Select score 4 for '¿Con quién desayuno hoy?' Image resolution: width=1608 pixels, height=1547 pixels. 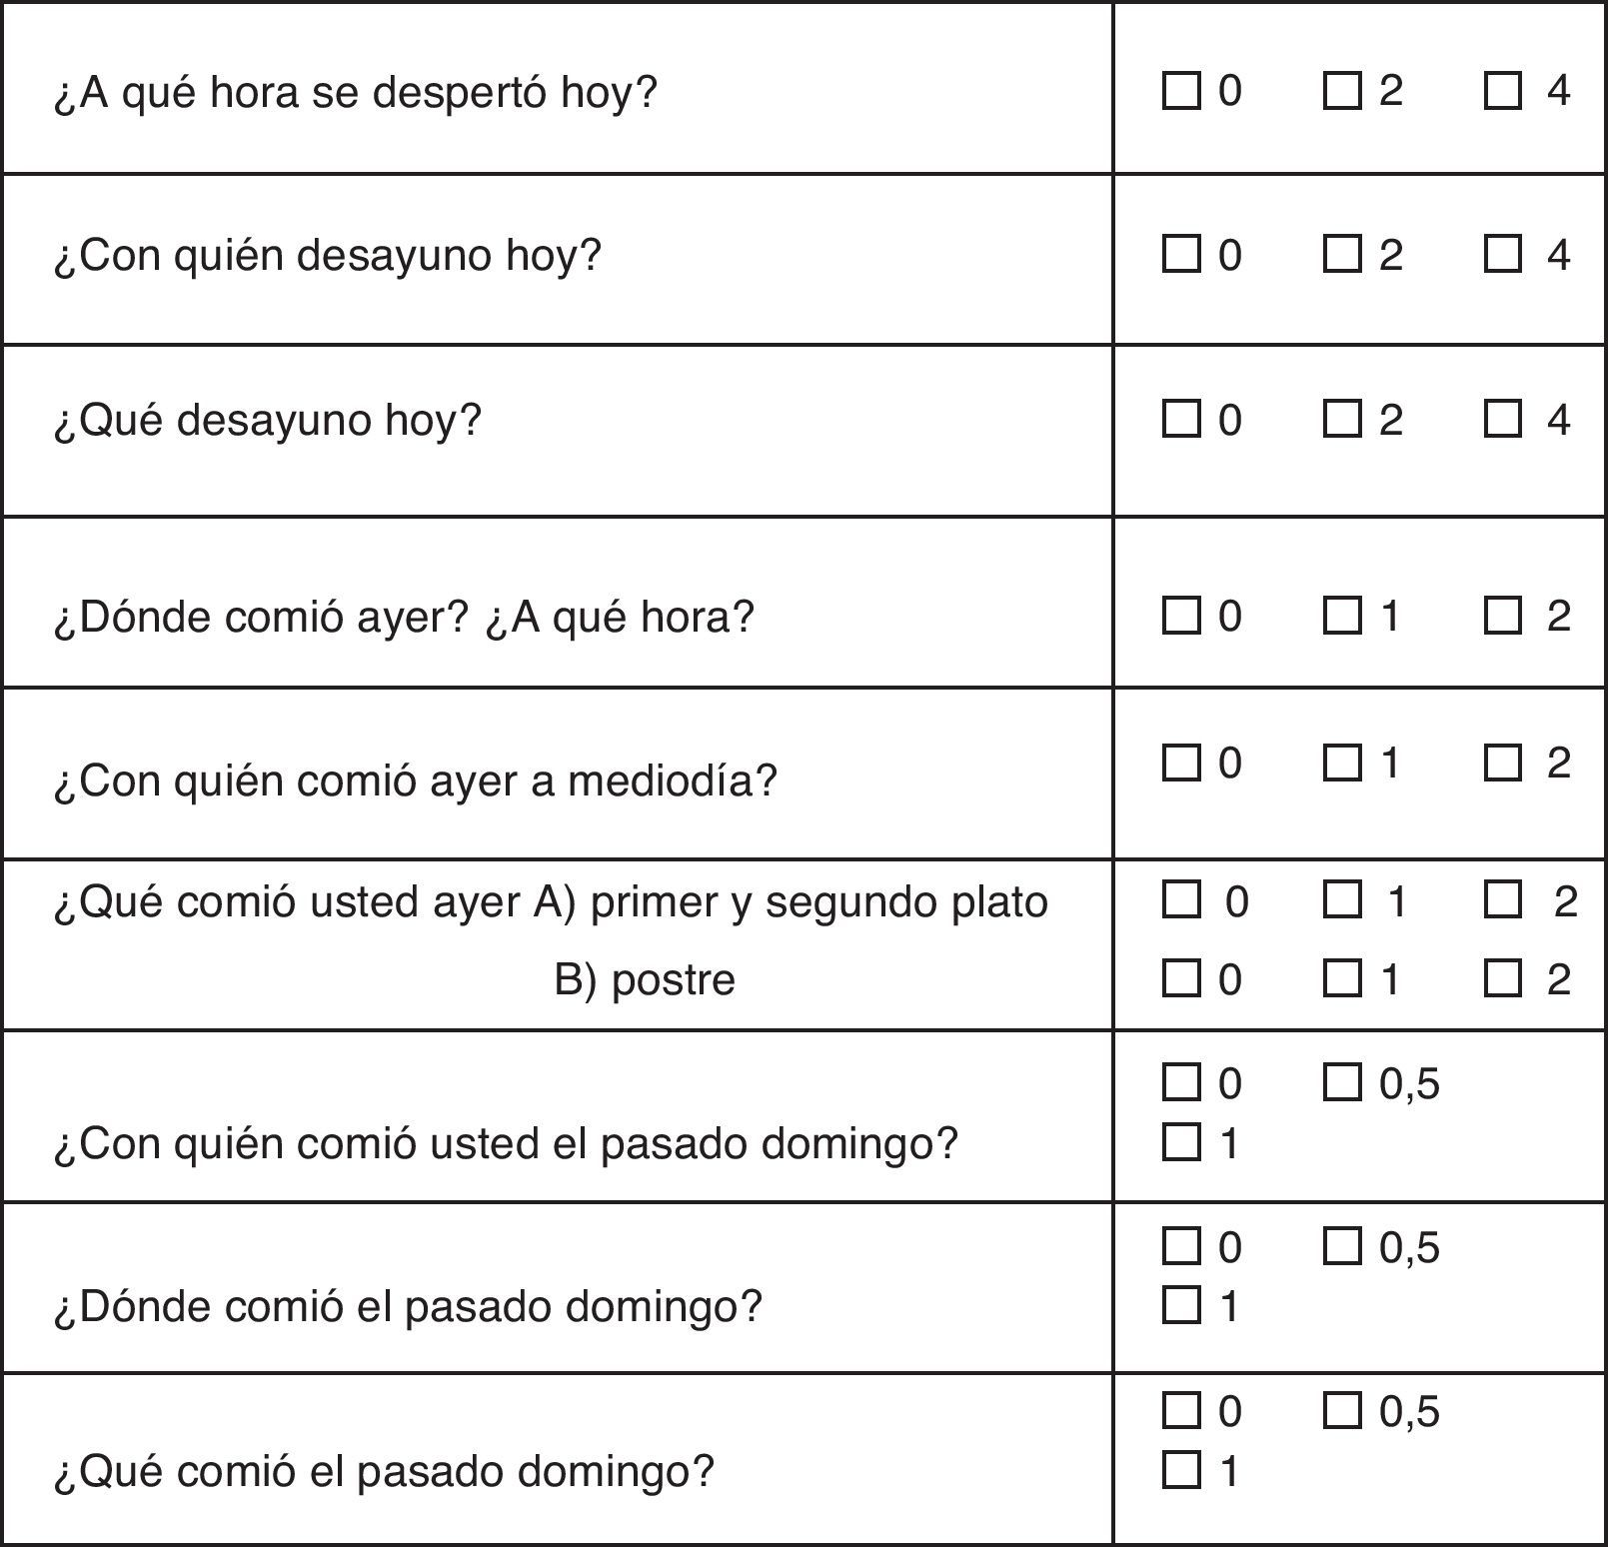click(x=1503, y=254)
